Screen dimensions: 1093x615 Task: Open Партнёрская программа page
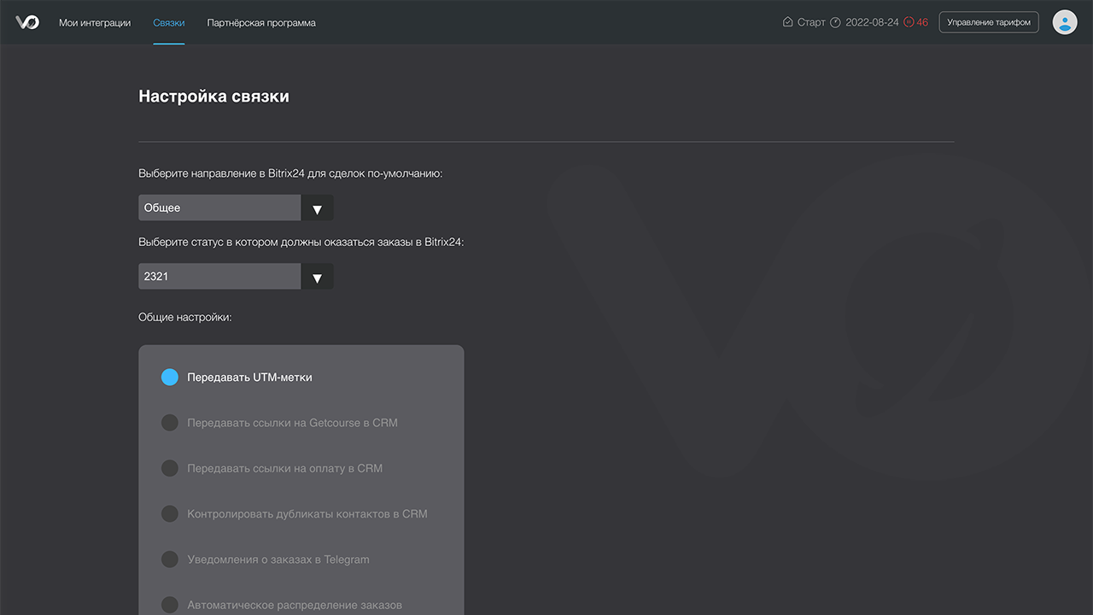[x=261, y=23]
